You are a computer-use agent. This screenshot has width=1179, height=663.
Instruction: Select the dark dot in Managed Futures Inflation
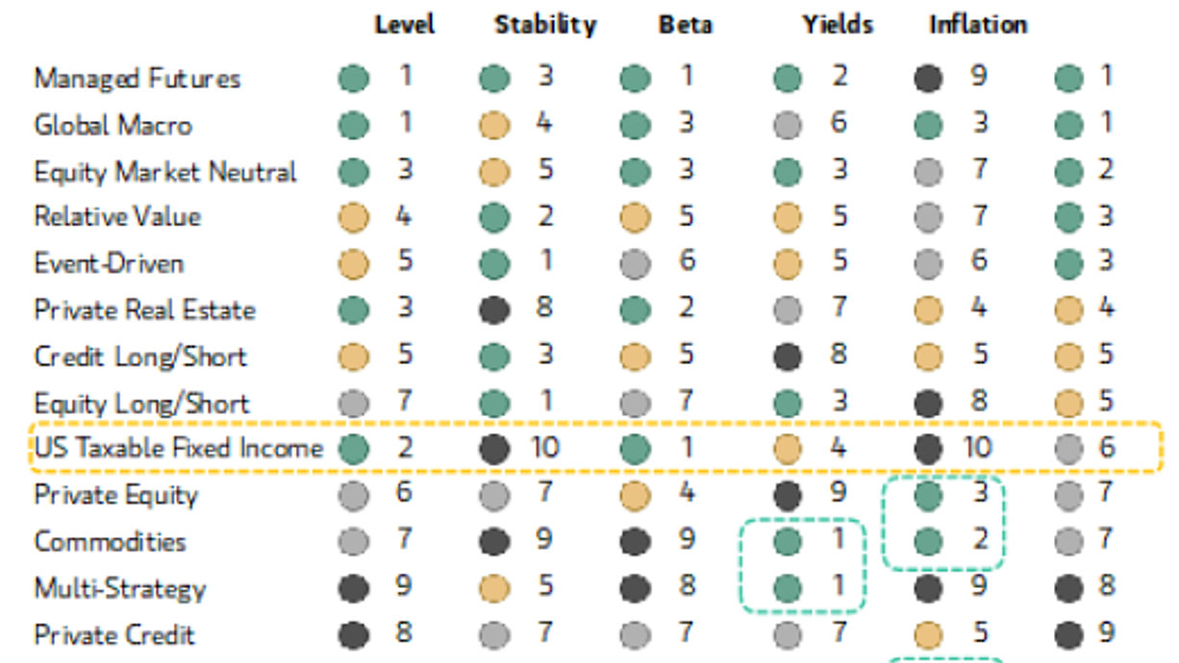click(x=928, y=79)
